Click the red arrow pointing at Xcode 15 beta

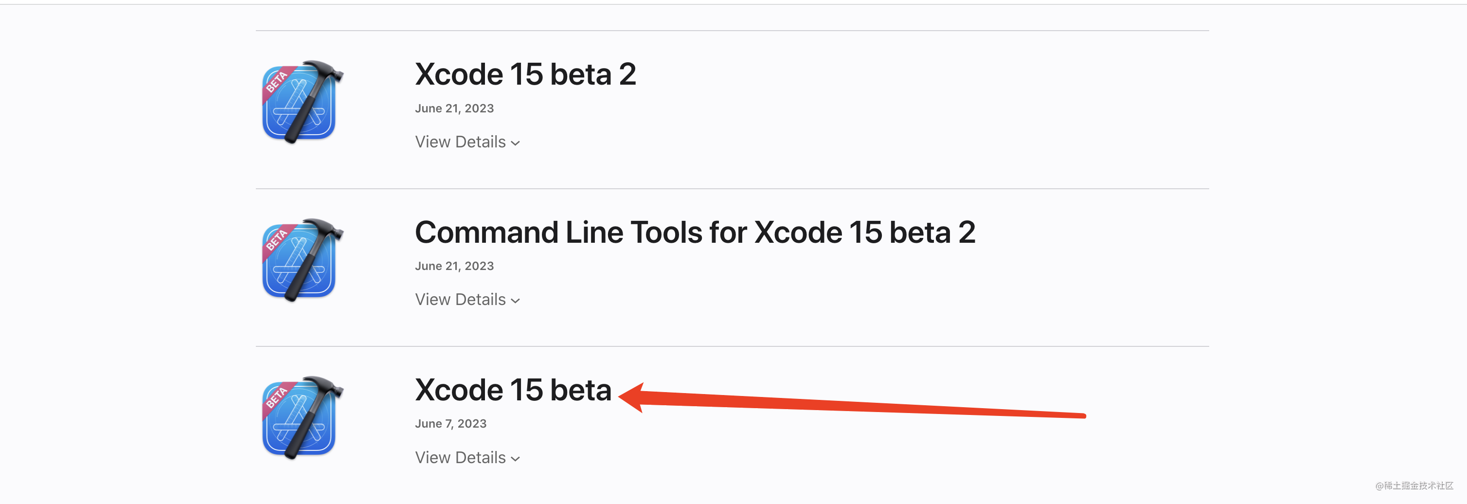coord(854,405)
